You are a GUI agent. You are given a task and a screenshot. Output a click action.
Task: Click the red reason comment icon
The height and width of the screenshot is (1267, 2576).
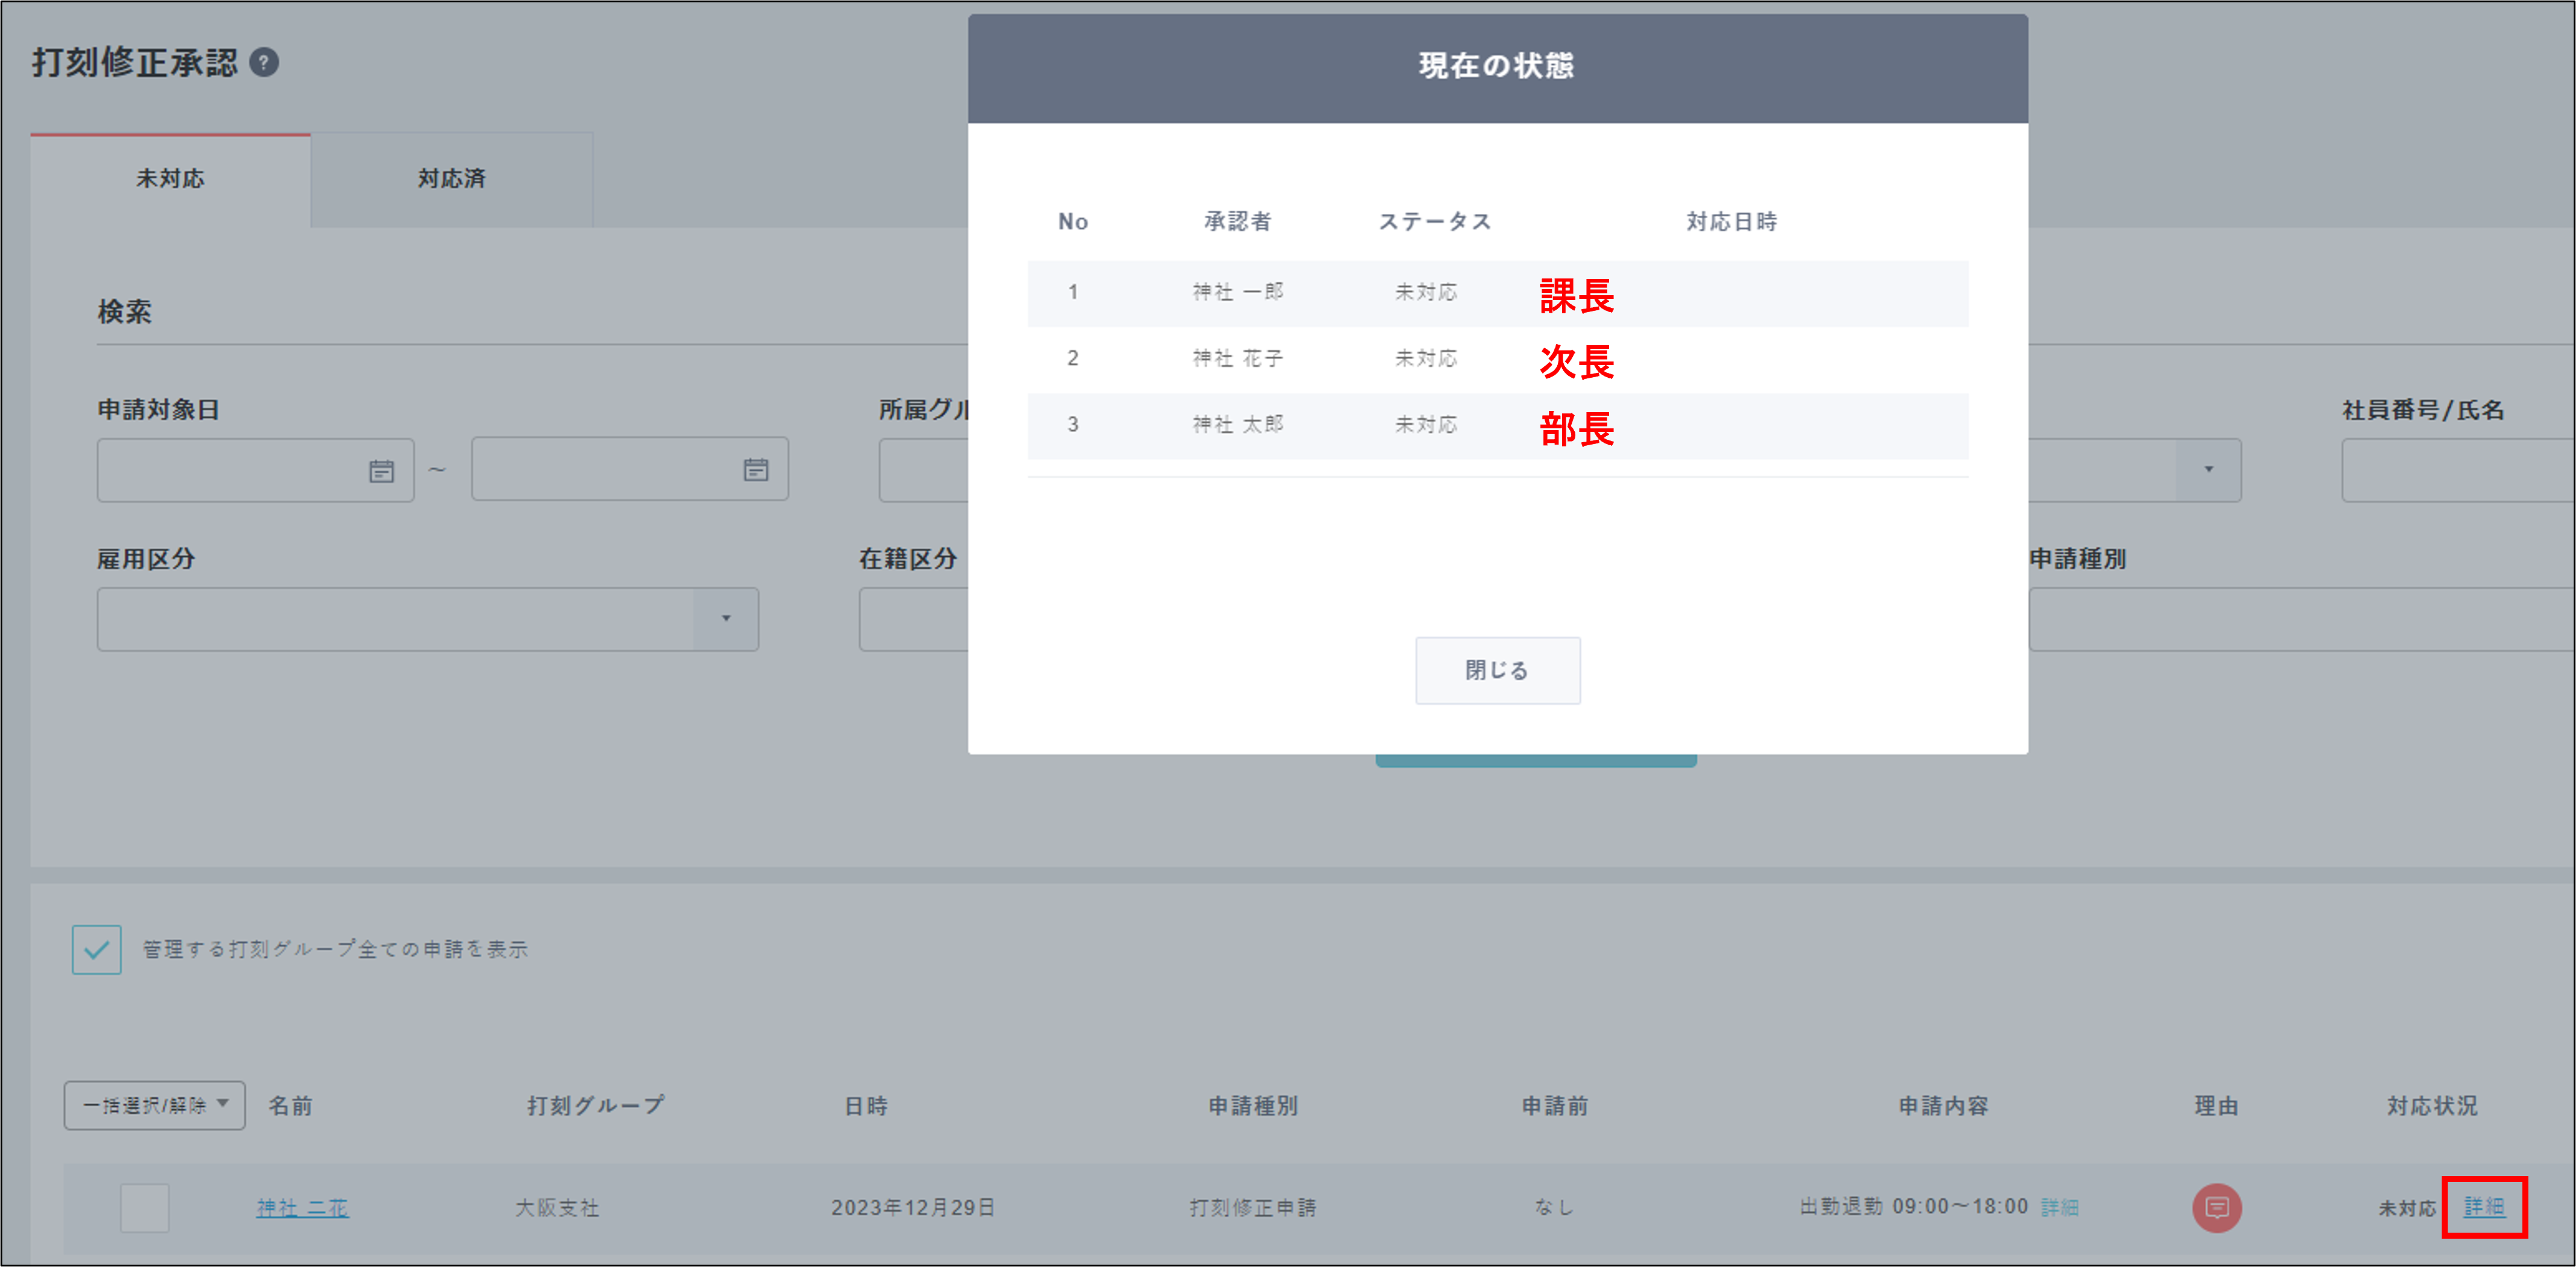click(2216, 1208)
